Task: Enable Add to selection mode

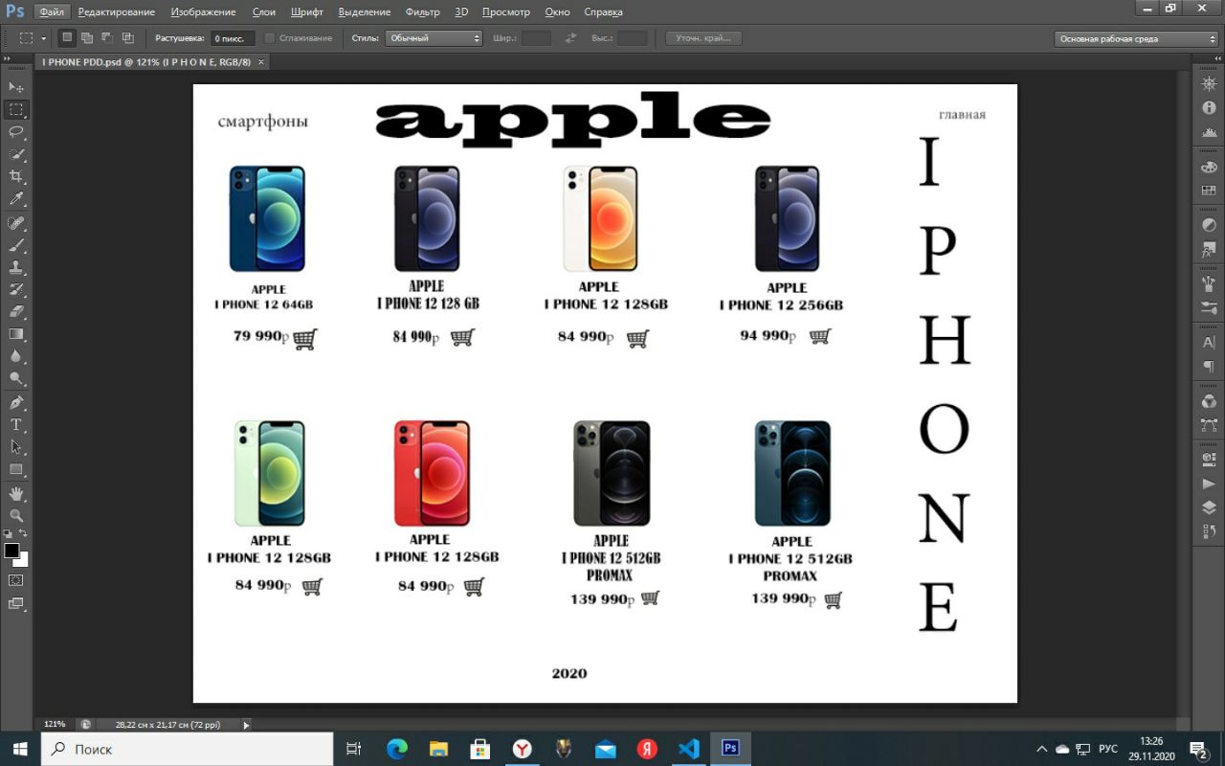Action: click(87, 38)
